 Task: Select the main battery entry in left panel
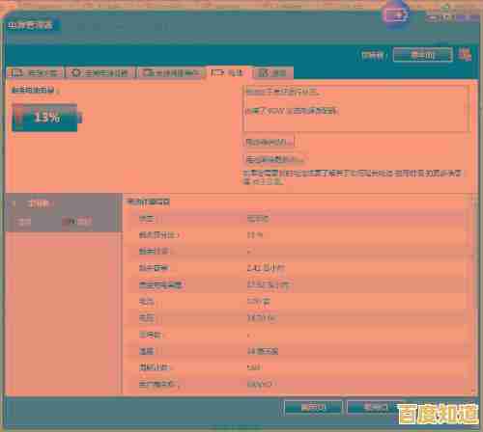pos(63,212)
